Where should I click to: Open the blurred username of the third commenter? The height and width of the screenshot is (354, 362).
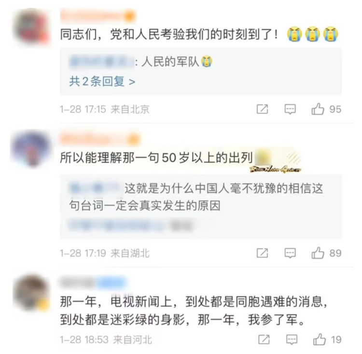pos(93,282)
